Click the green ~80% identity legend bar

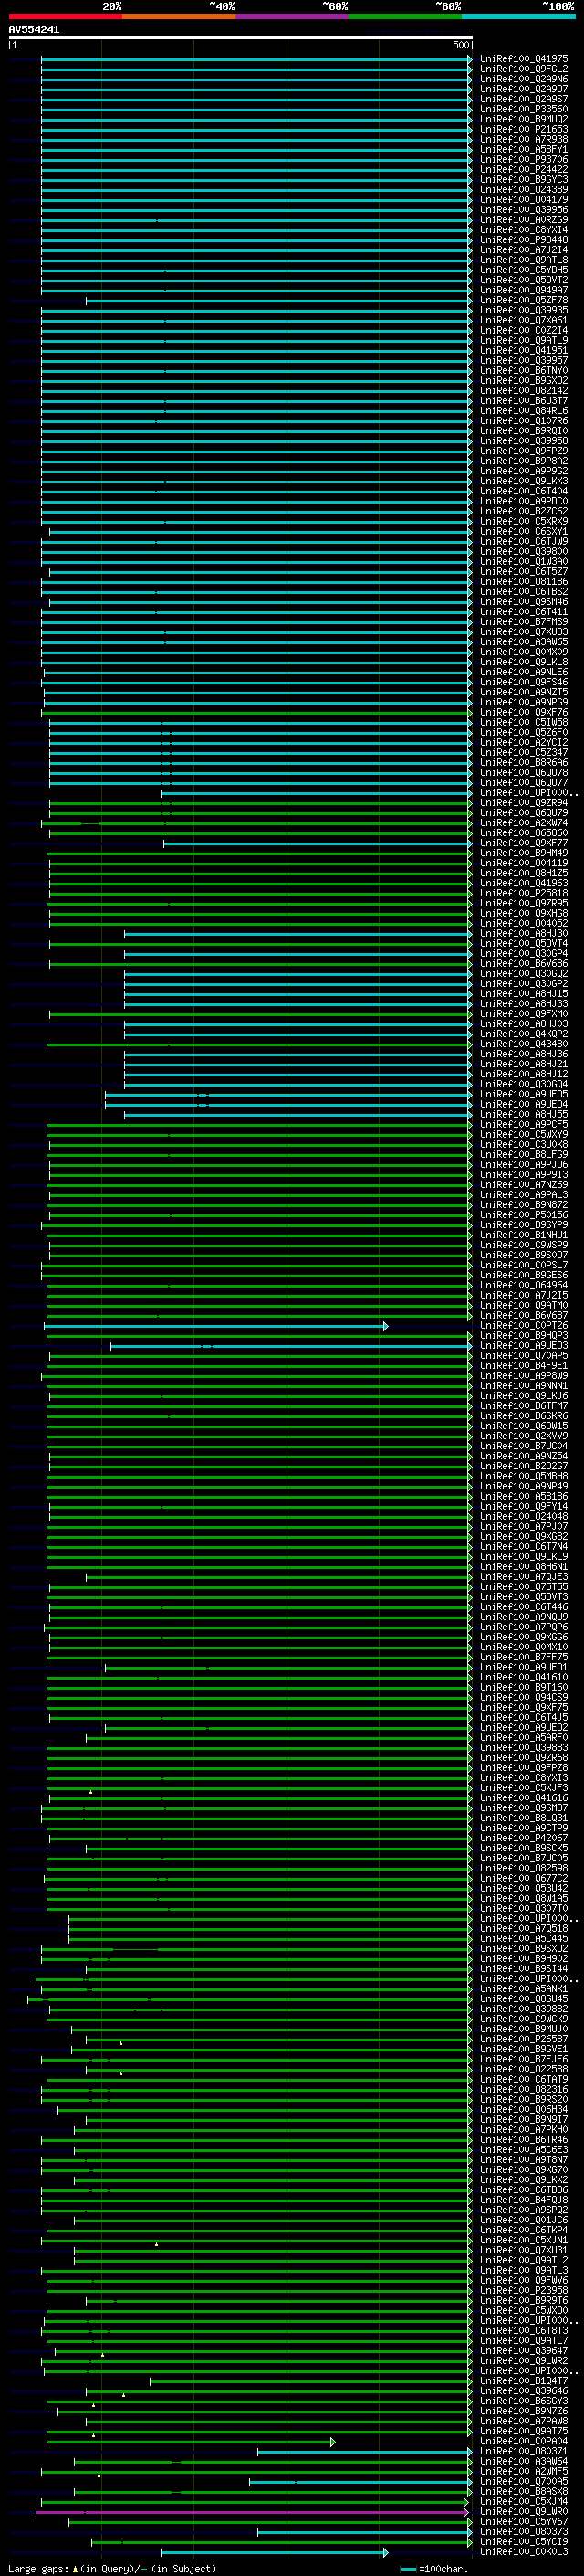pyautogui.click(x=405, y=16)
